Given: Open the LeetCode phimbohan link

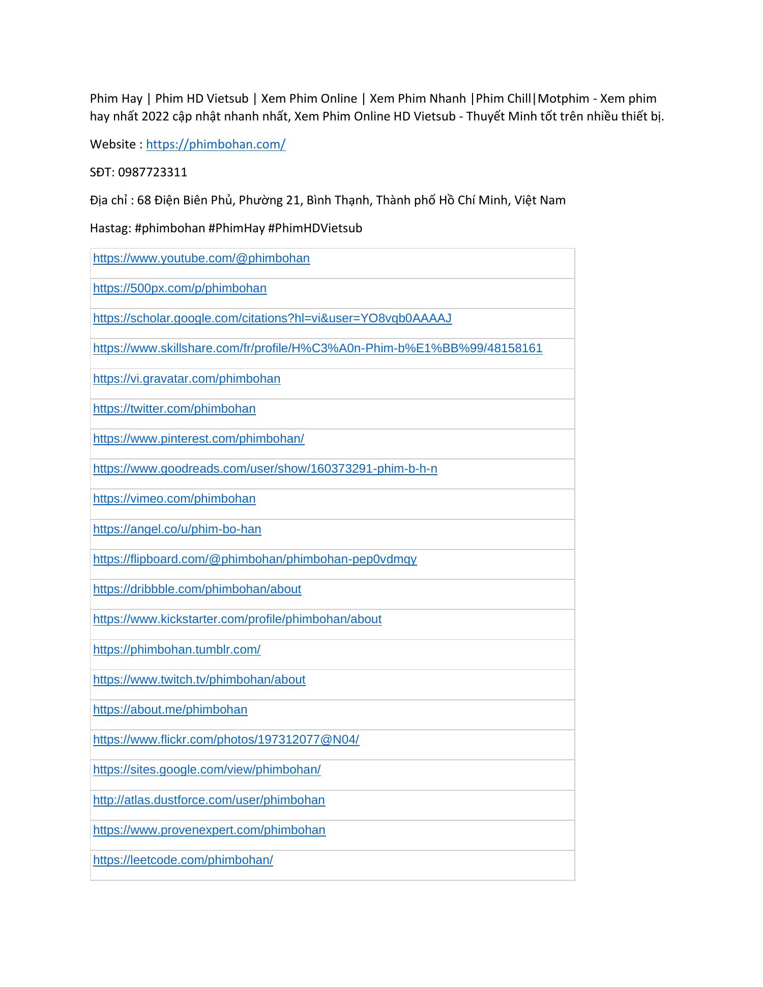Looking at the screenshot, I should coord(183,860).
